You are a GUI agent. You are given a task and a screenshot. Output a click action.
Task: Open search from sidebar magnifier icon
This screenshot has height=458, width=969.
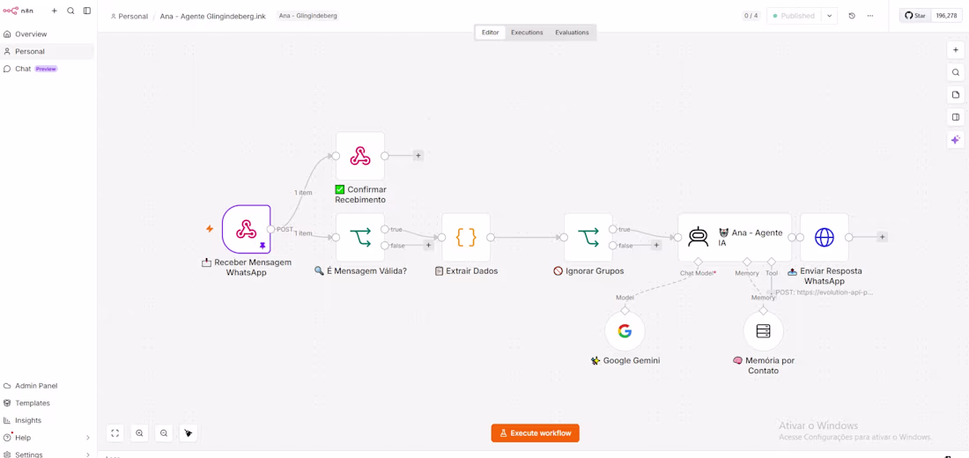click(70, 11)
